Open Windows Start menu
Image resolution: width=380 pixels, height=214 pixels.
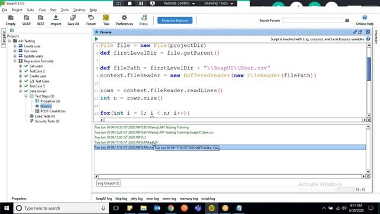[x=7, y=208]
